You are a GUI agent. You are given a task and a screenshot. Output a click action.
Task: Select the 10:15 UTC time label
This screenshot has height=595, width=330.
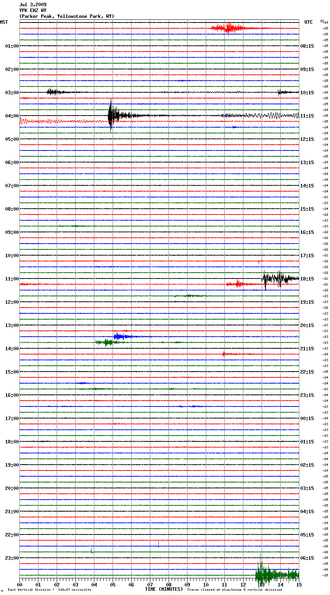pyautogui.click(x=307, y=92)
